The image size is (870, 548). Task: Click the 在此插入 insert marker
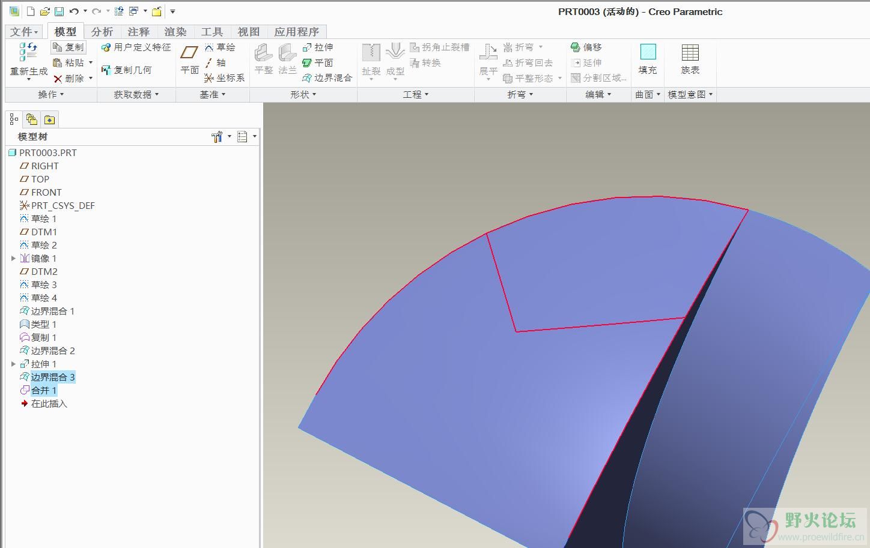pyautogui.click(x=44, y=403)
